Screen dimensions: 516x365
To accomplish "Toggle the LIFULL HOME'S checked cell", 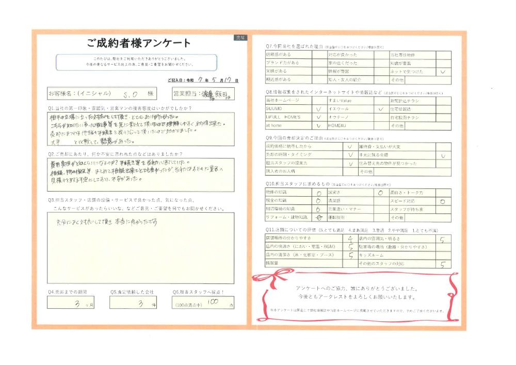I will point(319,117).
